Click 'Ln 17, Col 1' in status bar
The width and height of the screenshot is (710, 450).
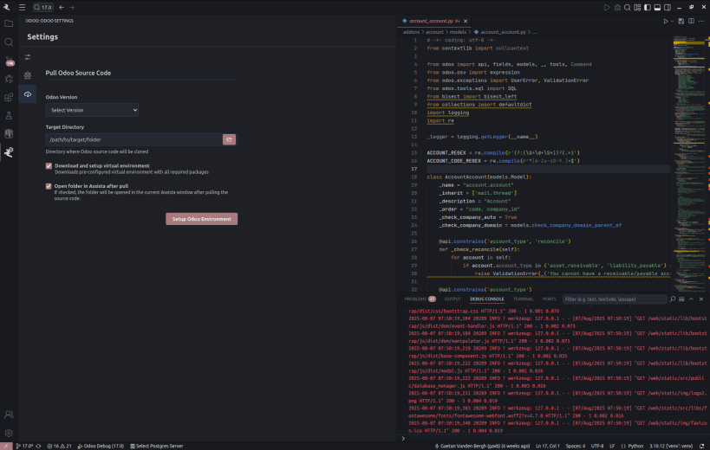[x=548, y=446]
